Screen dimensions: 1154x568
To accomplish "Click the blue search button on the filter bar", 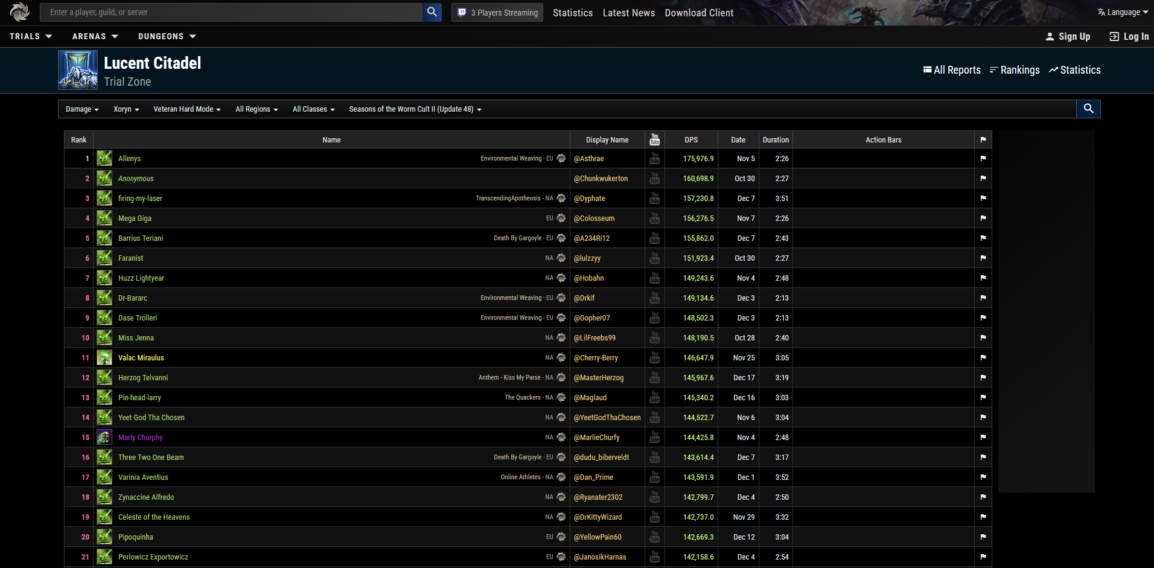I will [x=1088, y=109].
